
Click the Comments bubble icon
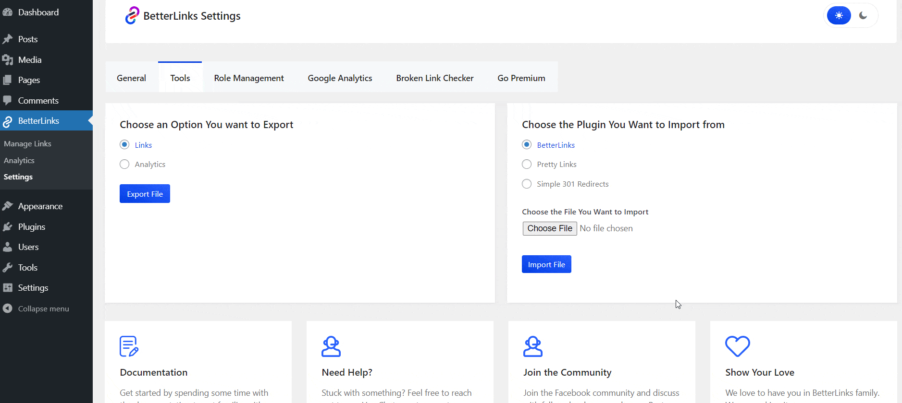(x=7, y=101)
